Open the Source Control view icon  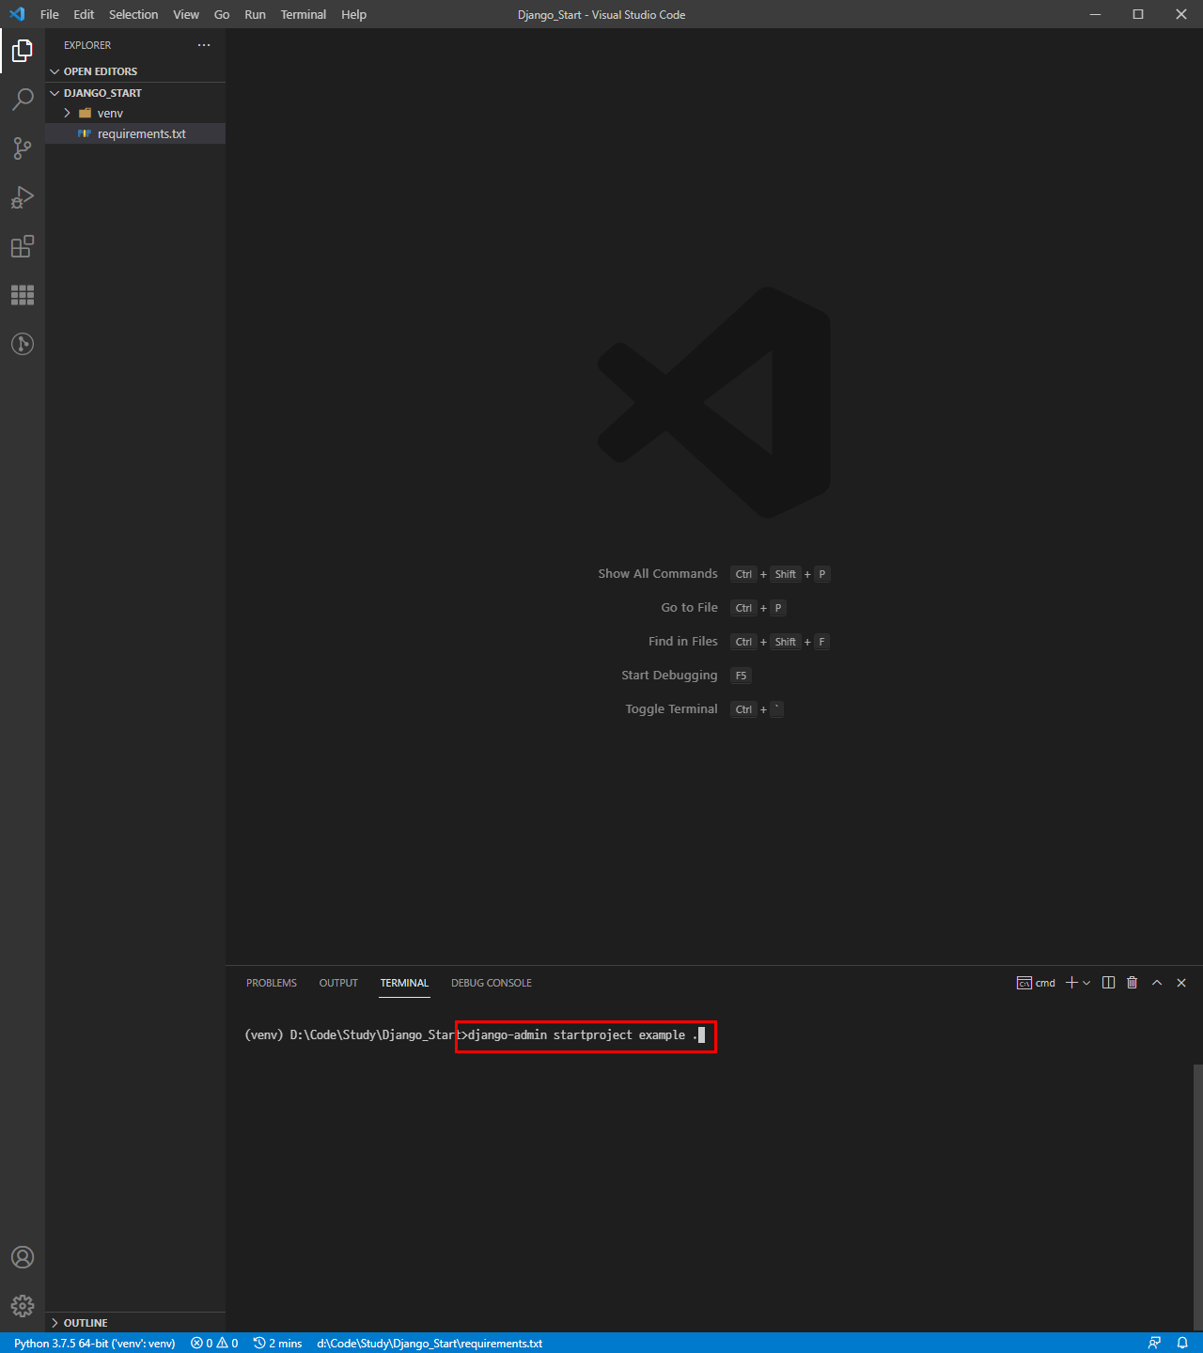(x=23, y=148)
